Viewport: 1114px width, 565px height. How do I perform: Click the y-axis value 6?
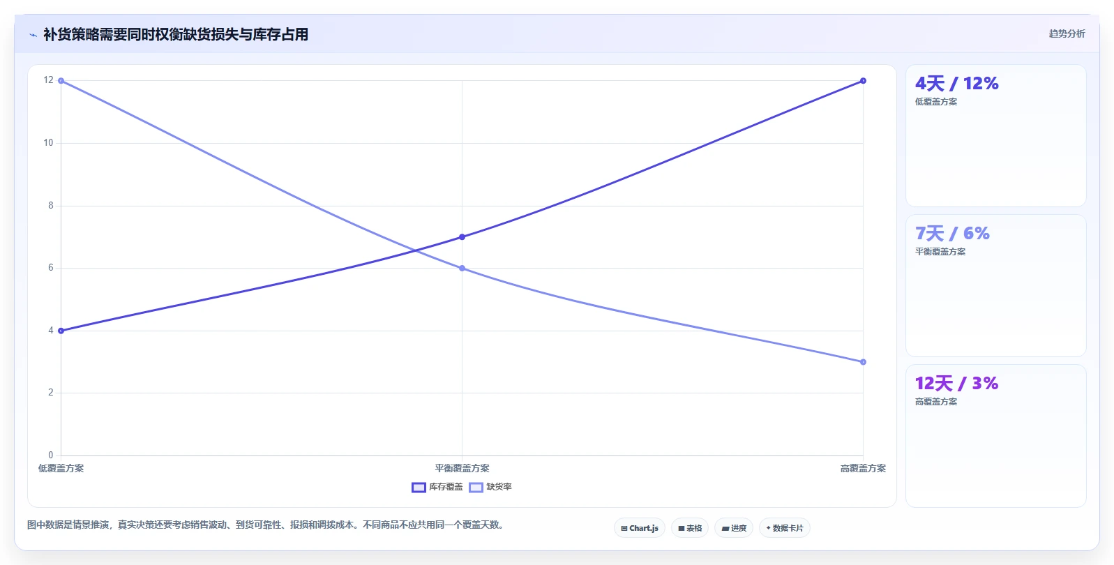[51, 268]
